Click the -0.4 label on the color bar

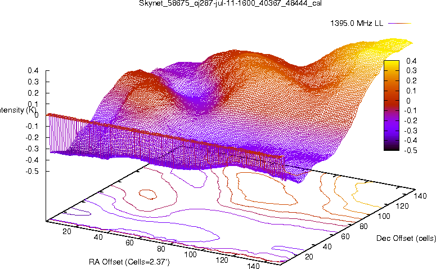(x=410, y=140)
